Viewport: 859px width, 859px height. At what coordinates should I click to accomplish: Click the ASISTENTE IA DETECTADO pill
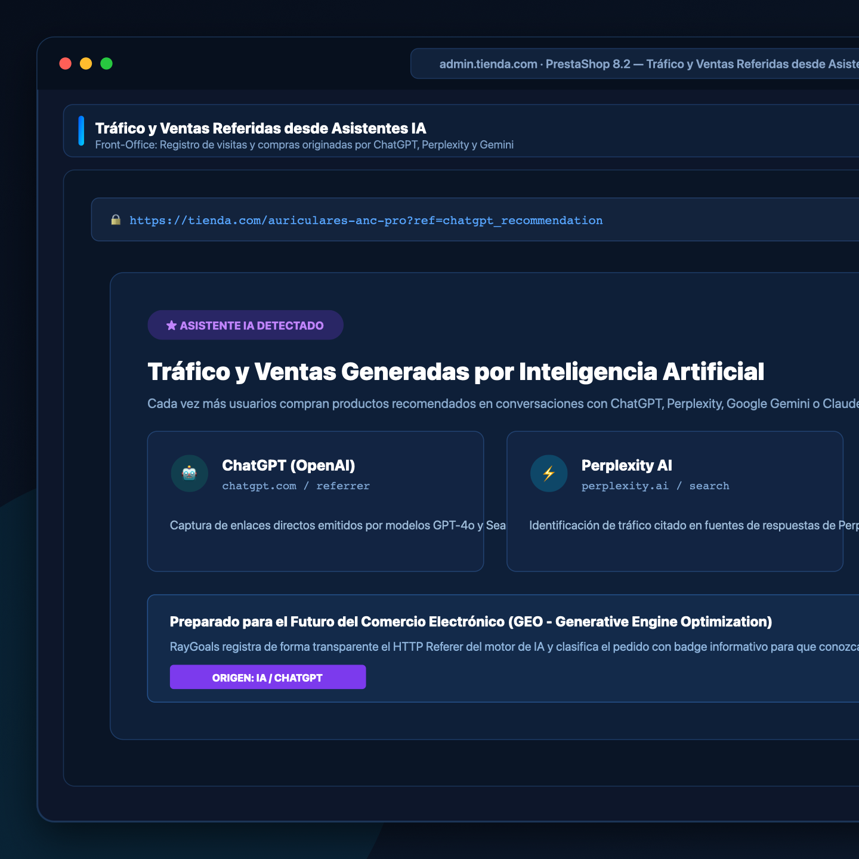tap(245, 325)
